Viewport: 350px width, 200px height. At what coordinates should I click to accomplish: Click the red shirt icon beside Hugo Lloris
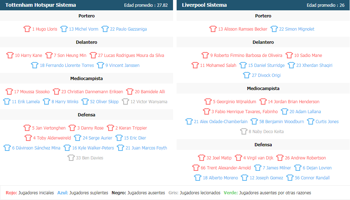[27, 29]
